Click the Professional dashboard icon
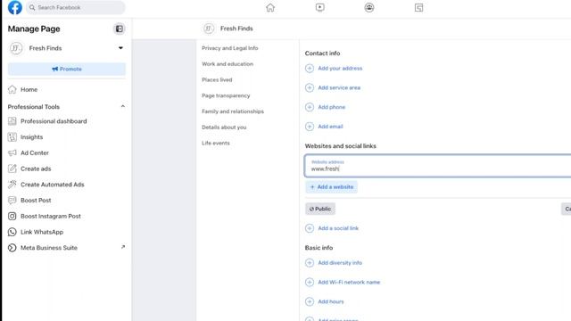The height and width of the screenshot is (321, 571). tap(12, 121)
